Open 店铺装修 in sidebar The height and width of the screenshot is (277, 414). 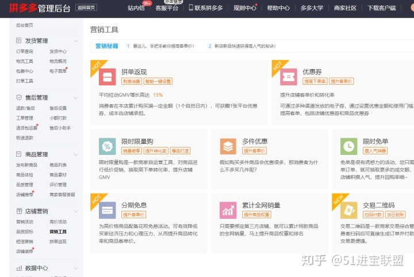(25, 251)
